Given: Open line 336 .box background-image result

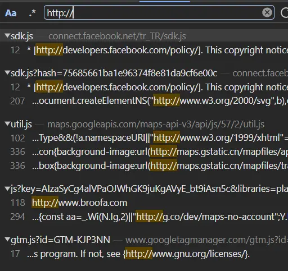Looking at the screenshot, I should (x=144, y=166).
